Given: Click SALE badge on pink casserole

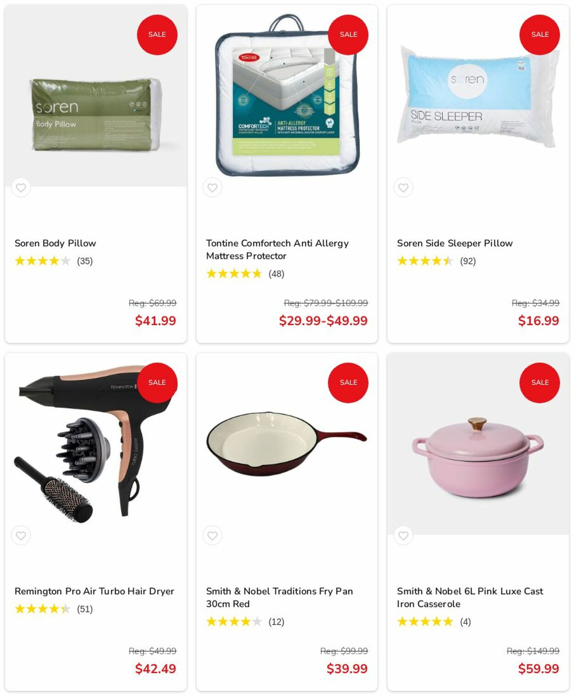Looking at the screenshot, I should 540,382.
